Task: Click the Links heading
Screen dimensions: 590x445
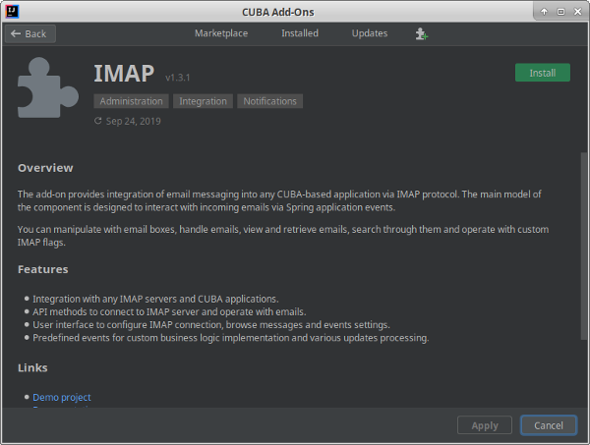Action: pos(32,368)
